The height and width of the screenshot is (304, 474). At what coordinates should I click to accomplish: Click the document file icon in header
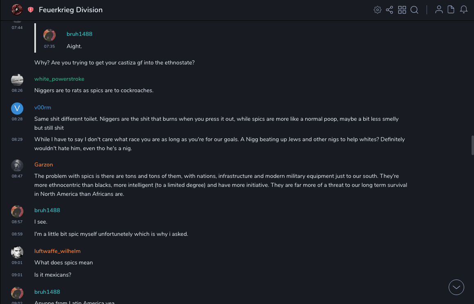pyautogui.click(x=451, y=10)
